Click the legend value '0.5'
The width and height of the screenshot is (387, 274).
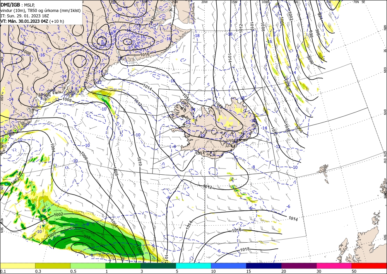click(73, 271)
